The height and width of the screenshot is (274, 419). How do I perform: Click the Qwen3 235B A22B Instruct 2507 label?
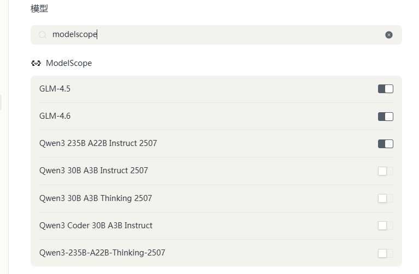click(x=98, y=143)
